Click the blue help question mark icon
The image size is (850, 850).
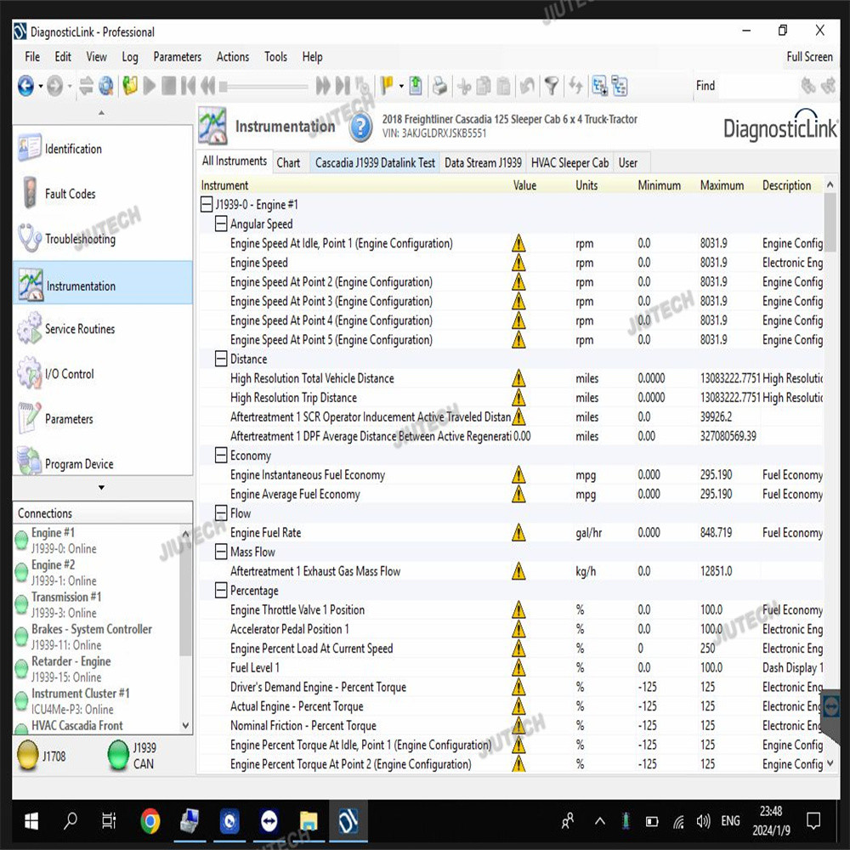[x=361, y=127]
